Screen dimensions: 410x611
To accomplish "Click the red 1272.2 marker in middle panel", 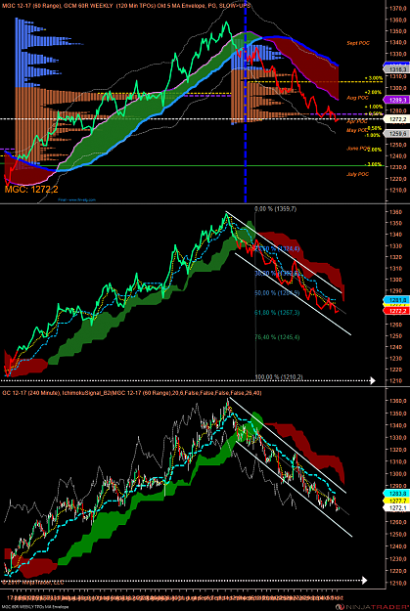I will [x=396, y=310].
